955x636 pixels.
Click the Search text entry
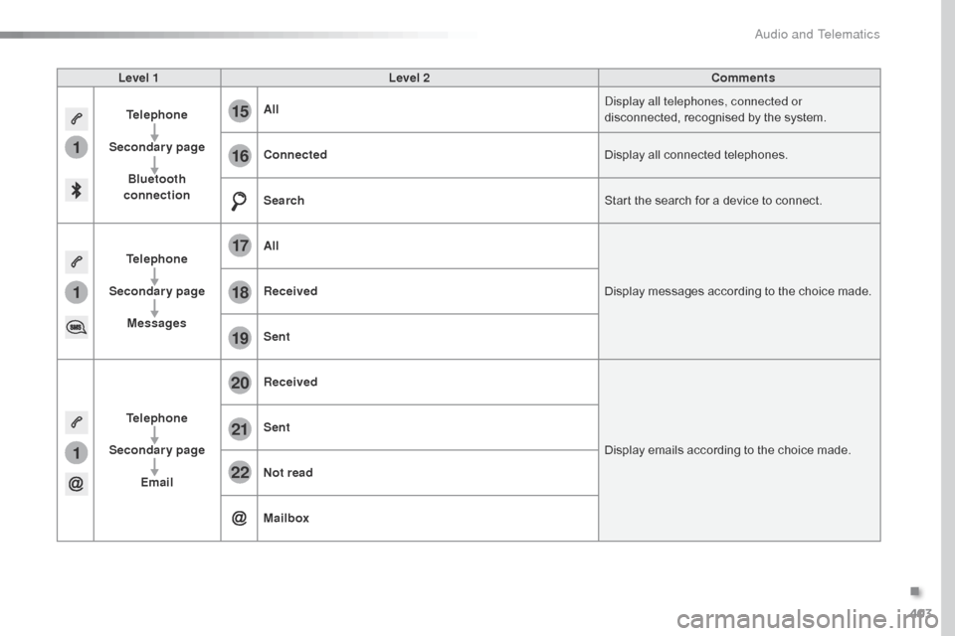point(284,201)
